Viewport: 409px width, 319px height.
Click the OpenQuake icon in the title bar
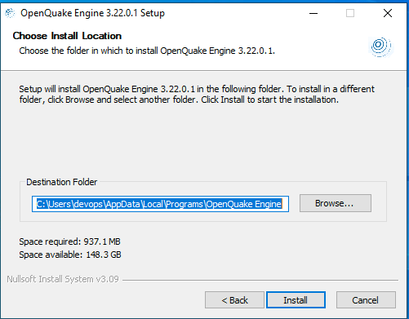(10, 13)
